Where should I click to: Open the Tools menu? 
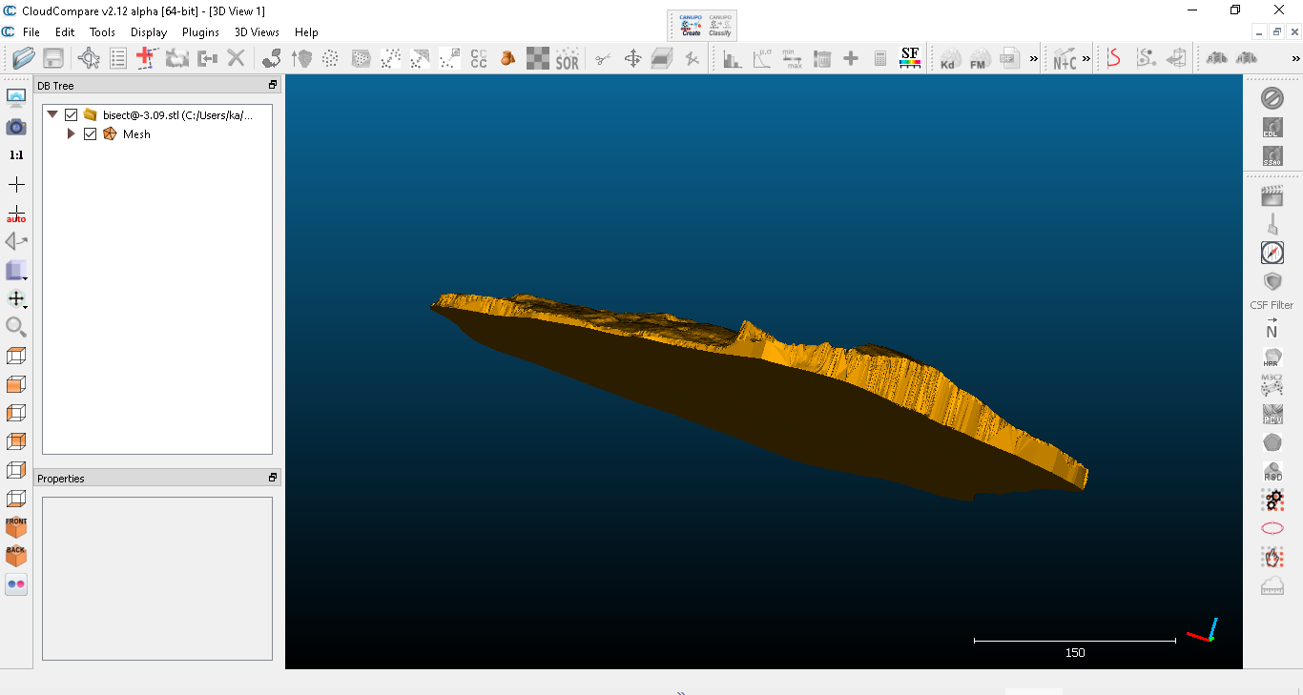[102, 32]
